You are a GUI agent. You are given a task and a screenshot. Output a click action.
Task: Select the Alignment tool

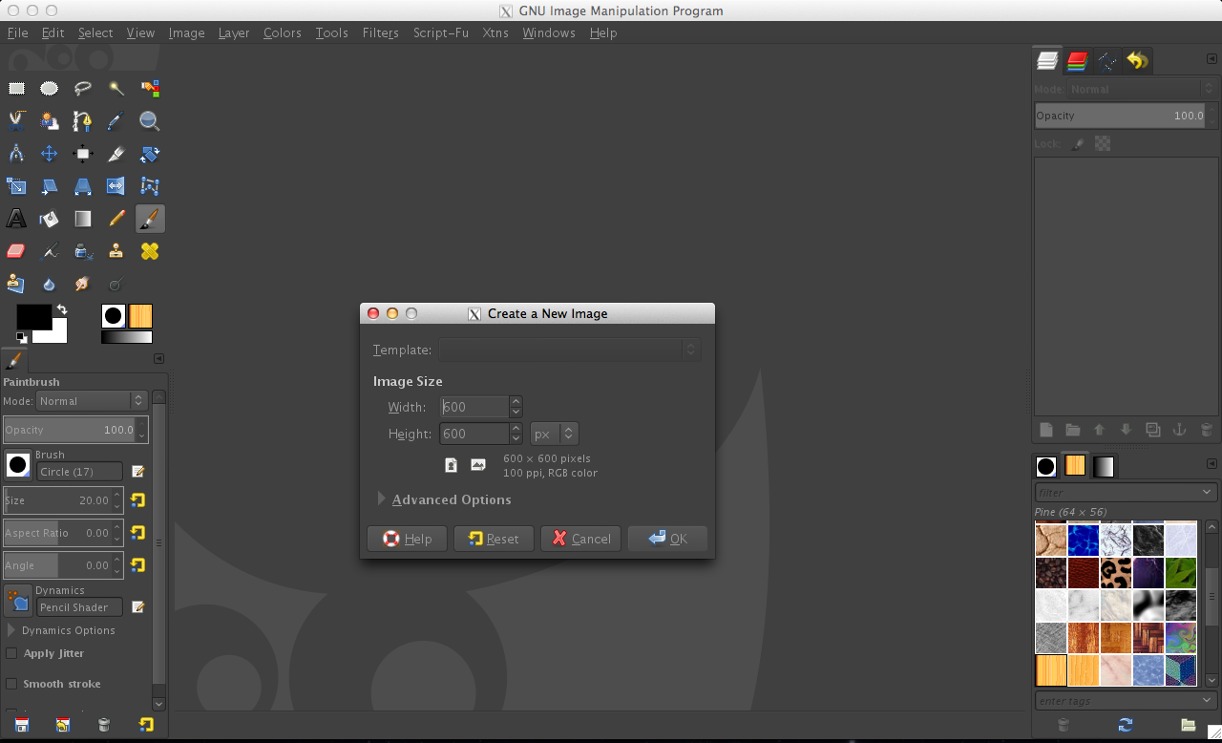[83, 154]
